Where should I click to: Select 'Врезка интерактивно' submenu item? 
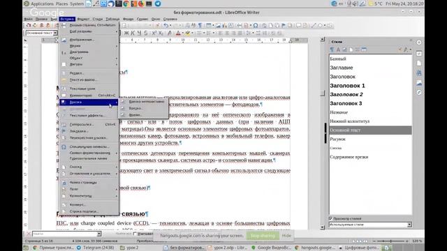(144, 101)
